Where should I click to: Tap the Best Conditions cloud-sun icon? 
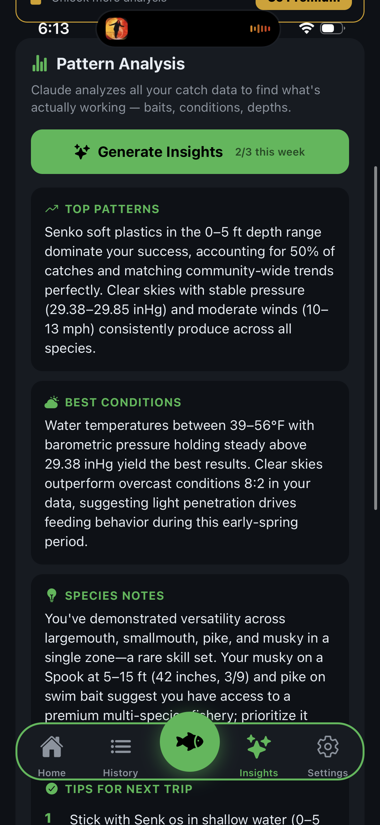tap(52, 402)
